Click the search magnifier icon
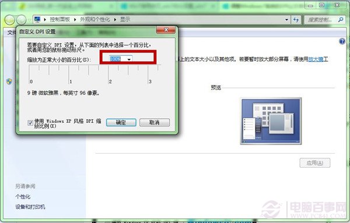This screenshot has width=350, height=223. click(x=341, y=20)
